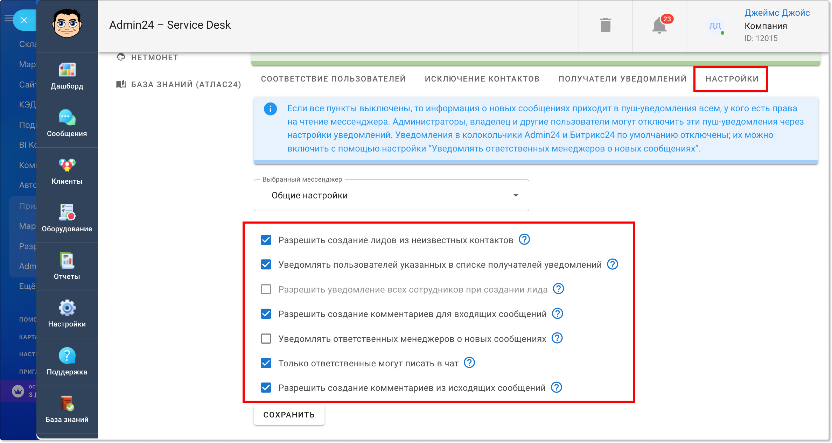Open База знаний (Атлас24) menu item

(x=179, y=84)
